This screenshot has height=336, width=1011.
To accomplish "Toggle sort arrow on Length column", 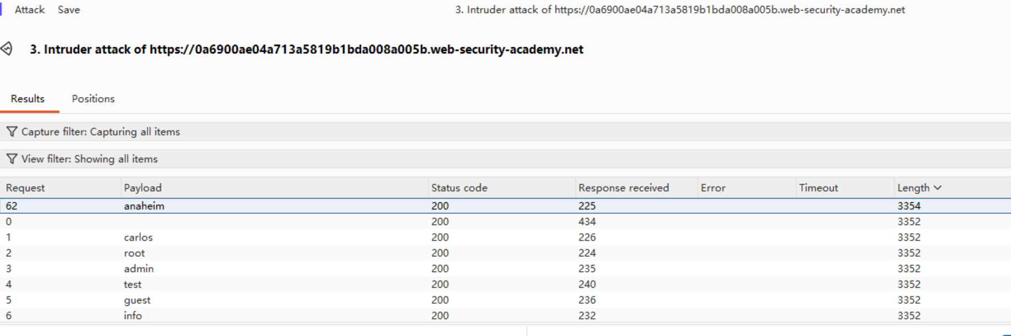I will (x=938, y=188).
